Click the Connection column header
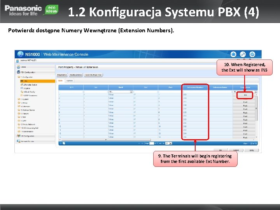 (x=245, y=87)
